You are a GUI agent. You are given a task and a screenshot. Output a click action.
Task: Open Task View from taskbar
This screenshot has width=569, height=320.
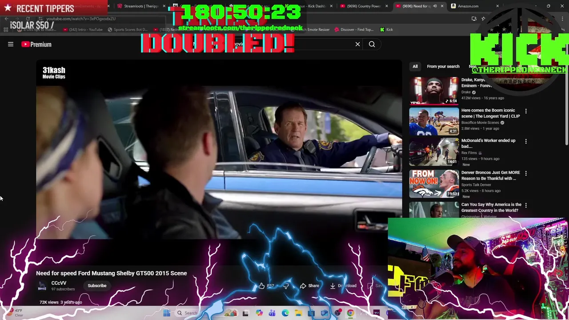pos(245,313)
